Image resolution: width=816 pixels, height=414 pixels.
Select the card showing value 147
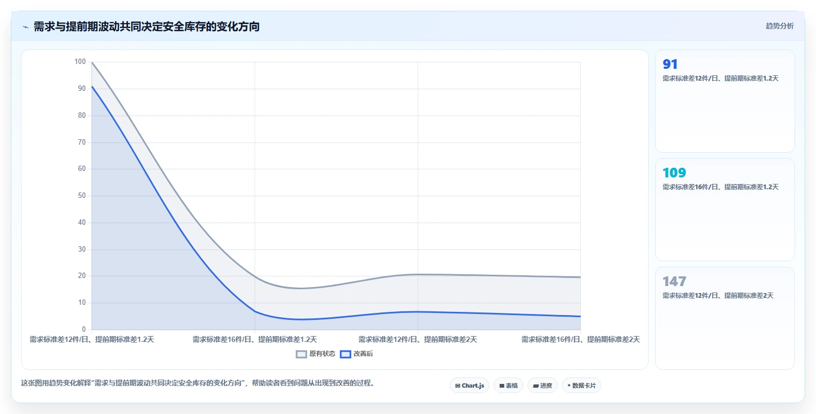(x=724, y=318)
